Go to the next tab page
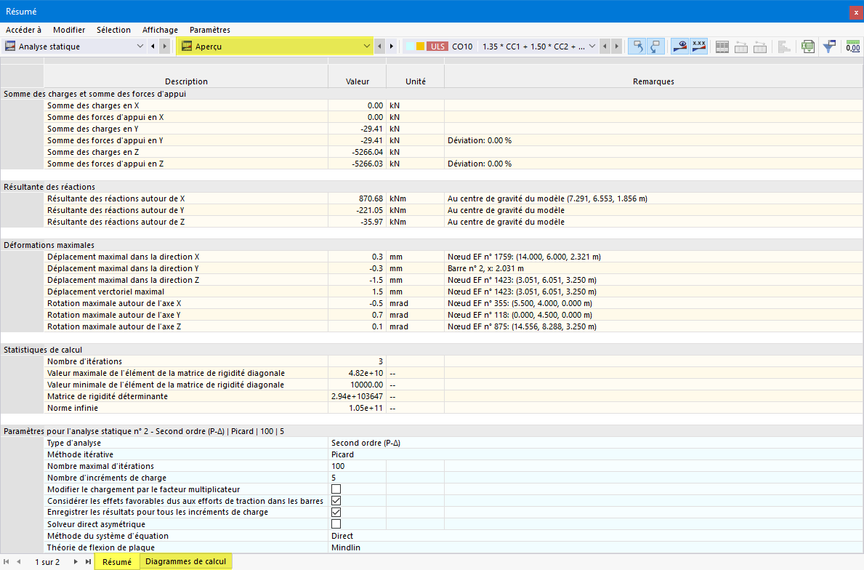This screenshot has width=864, height=570. (76, 562)
